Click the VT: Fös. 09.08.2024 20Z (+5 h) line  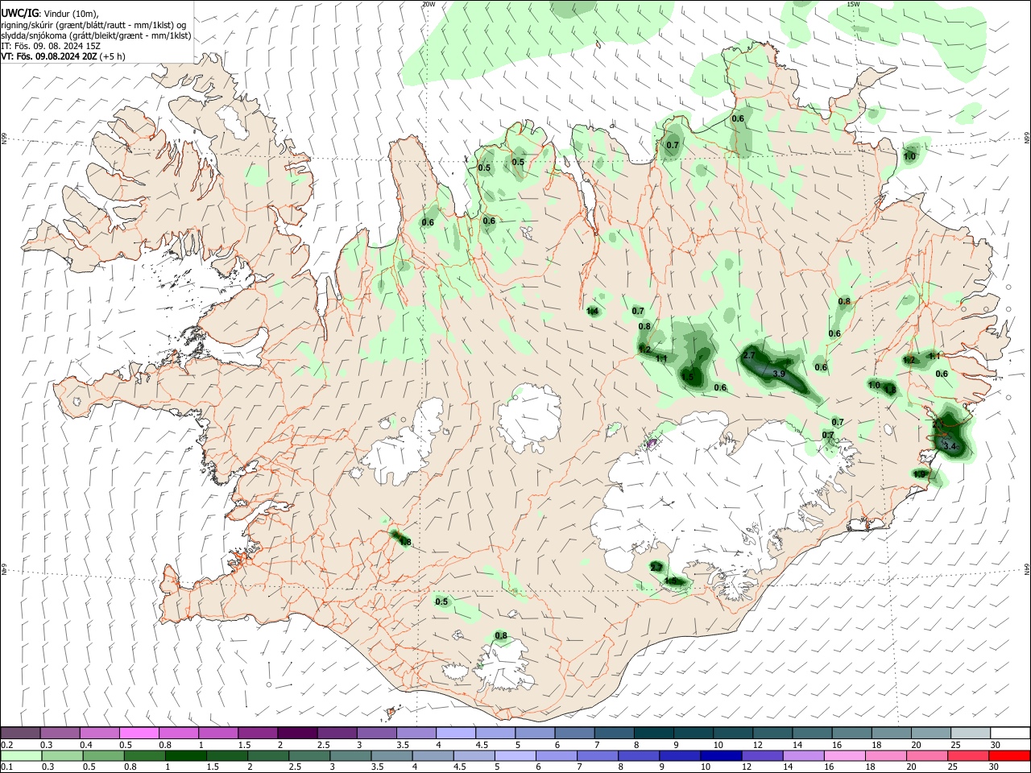(63, 56)
